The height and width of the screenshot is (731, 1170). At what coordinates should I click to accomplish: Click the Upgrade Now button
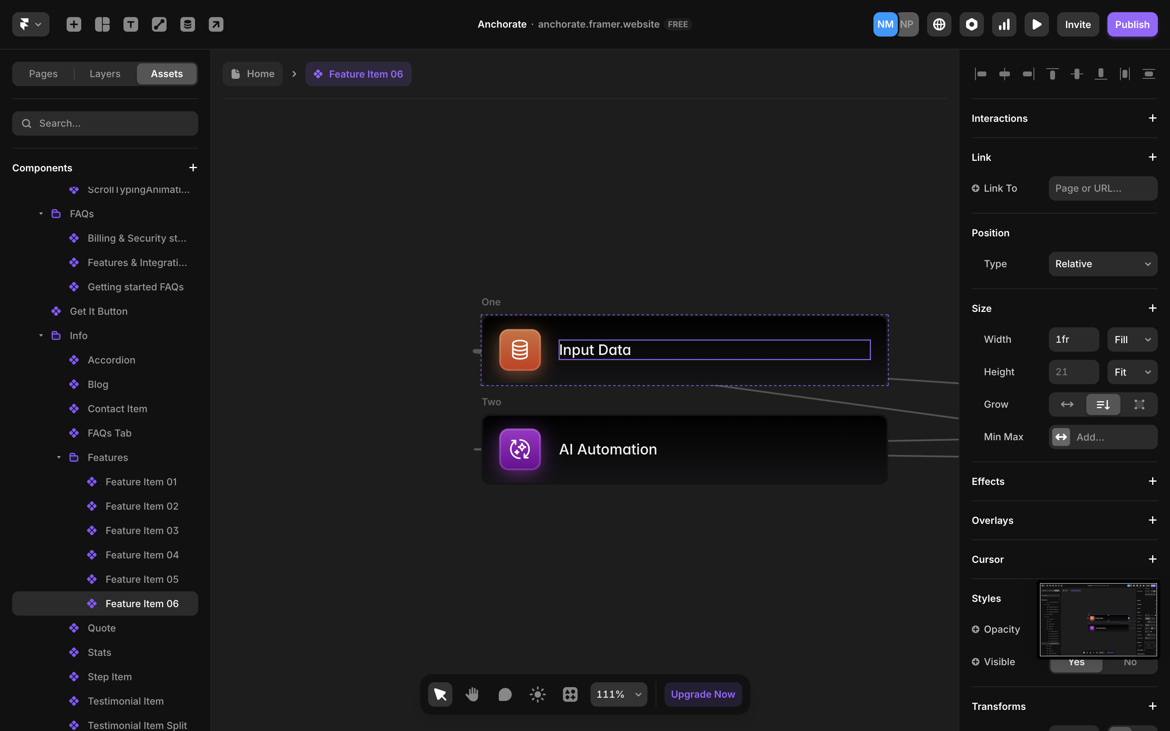point(702,694)
